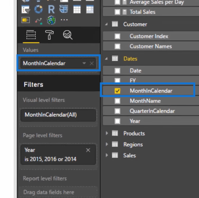
Task: Remove the Year page level filter
Action: (88, 150)
